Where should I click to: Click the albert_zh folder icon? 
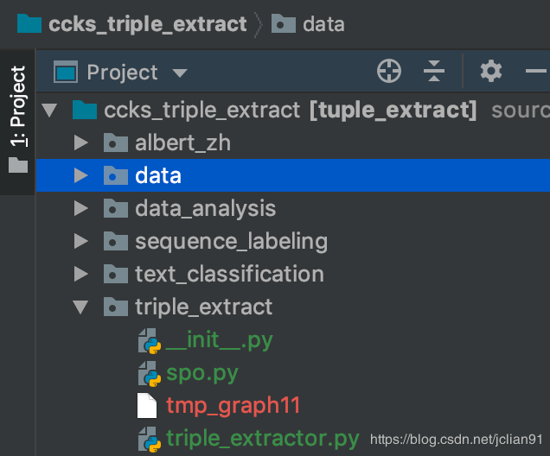click(x=116, y=142)
